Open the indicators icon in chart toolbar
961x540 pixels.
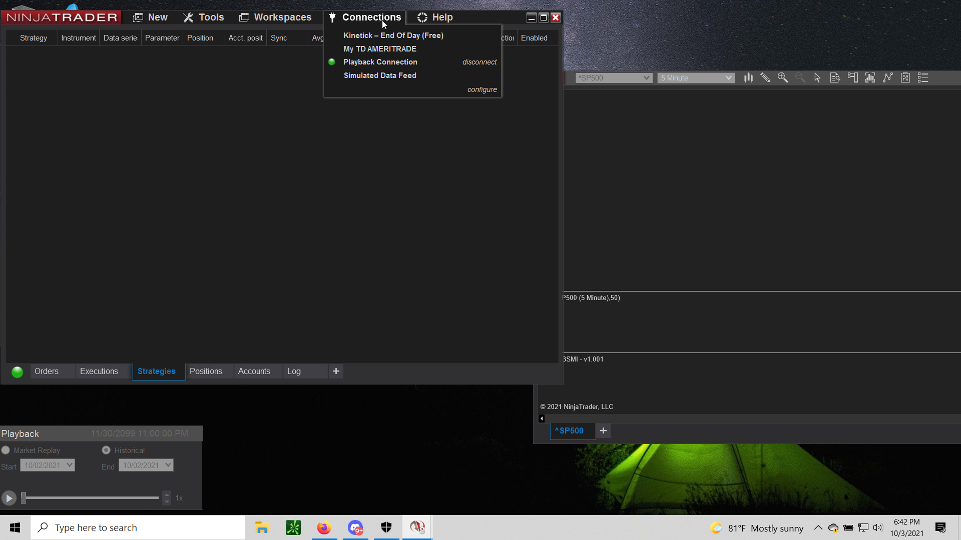(x=870, y=78)
